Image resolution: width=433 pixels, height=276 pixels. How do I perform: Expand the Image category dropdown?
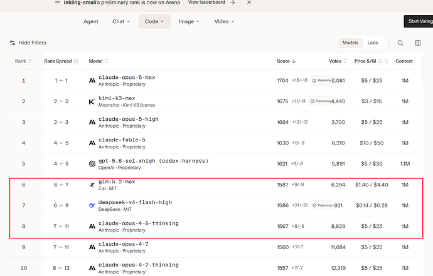click(x=189, y=21)
